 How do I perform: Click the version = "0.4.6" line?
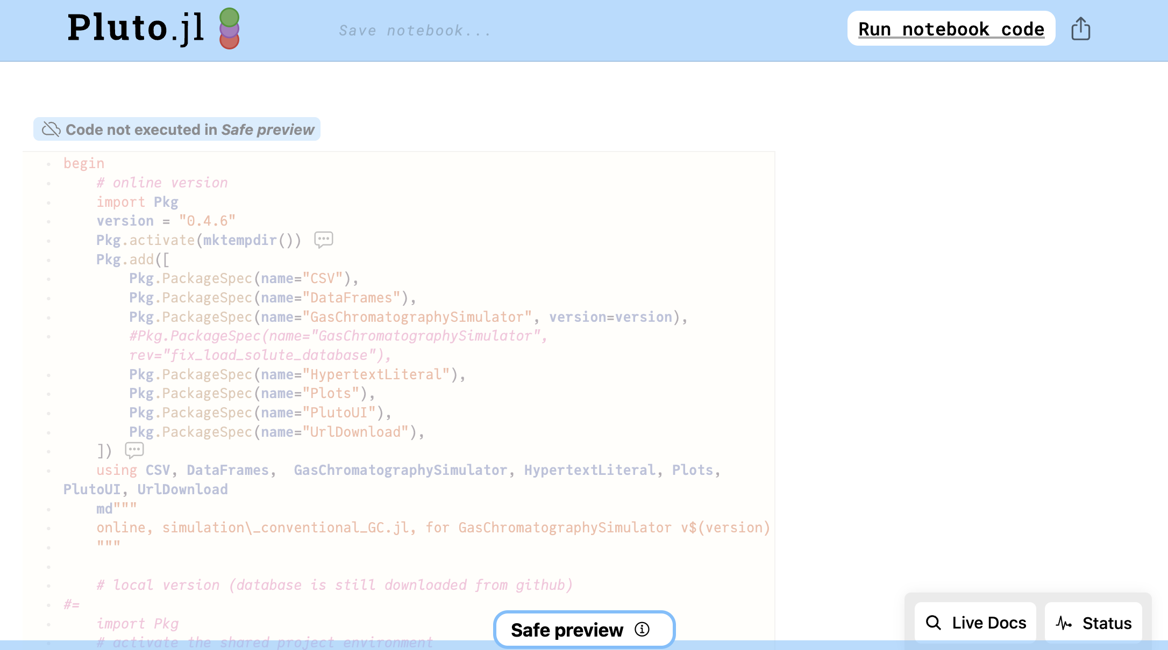coord(166,221)
